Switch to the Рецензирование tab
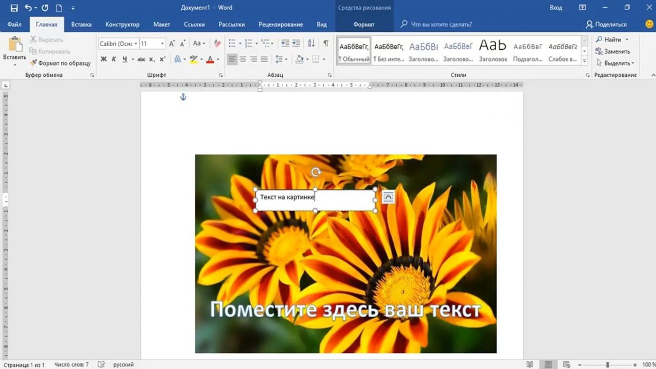656x369 pixels. point(281,24)
